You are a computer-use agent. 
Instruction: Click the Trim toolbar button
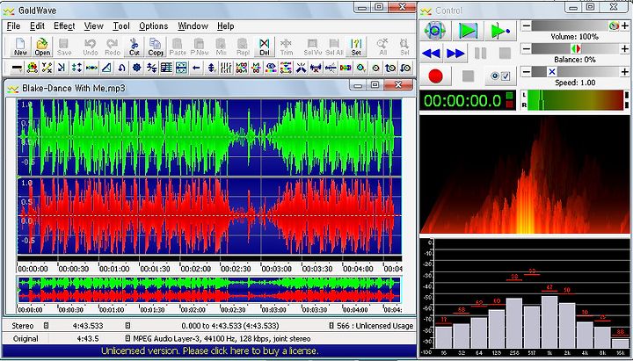pyautogui.click(x=286, y=47)
